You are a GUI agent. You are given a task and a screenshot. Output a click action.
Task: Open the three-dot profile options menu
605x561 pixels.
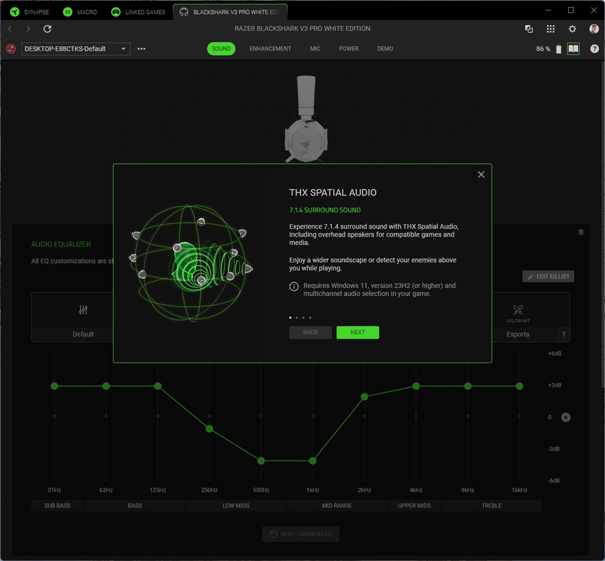tap(142, 49)
